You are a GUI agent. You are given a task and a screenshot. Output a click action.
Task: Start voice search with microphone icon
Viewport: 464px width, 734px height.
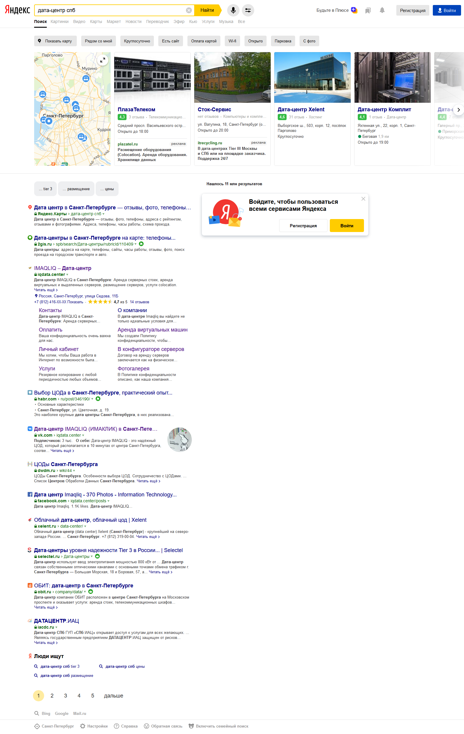pos(233,10)
